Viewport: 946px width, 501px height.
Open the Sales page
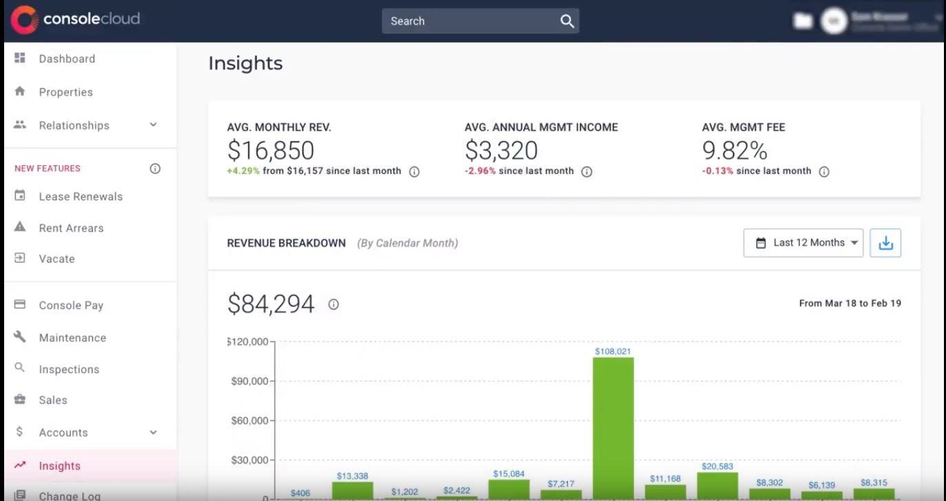[54, 400]
